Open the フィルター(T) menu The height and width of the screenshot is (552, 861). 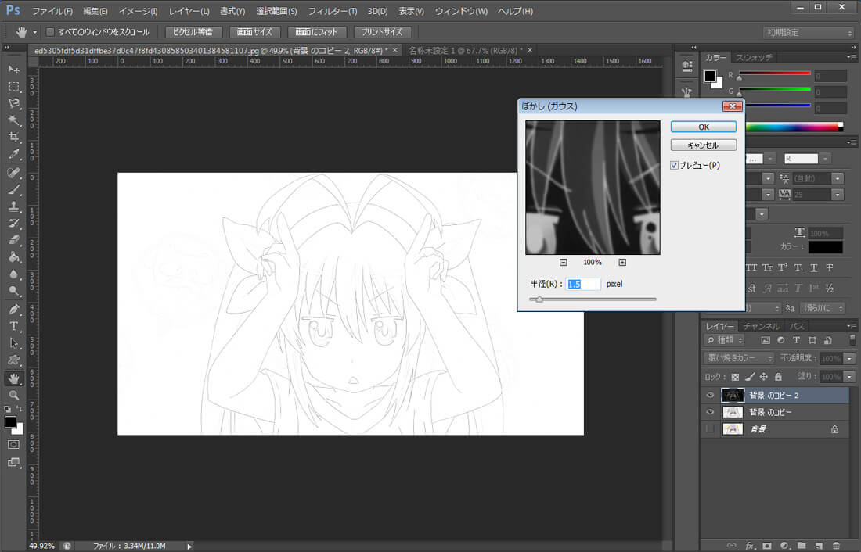[x=332, y=11]
